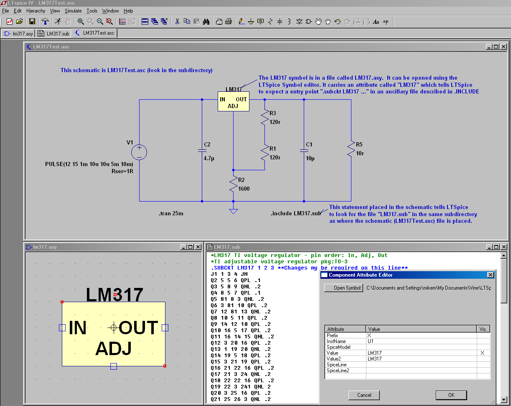Select the Text 'Aa' tool
Image resolution: width=511 pixels, height=406 pixels.
pos(376,22)
